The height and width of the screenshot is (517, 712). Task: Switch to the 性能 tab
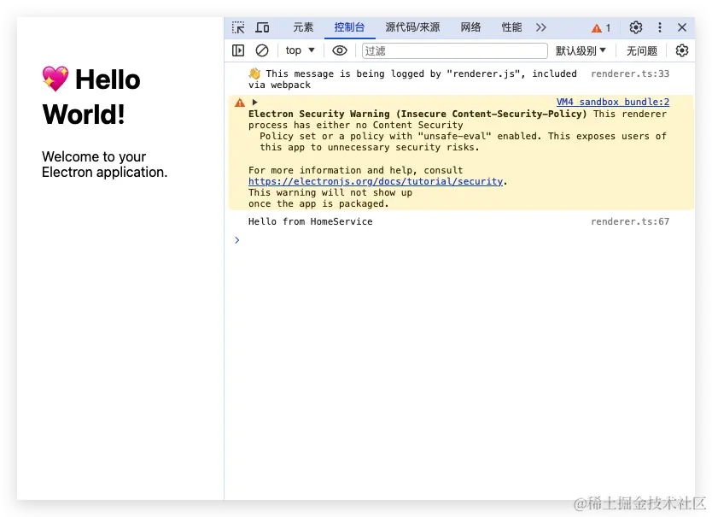(511, 27)
